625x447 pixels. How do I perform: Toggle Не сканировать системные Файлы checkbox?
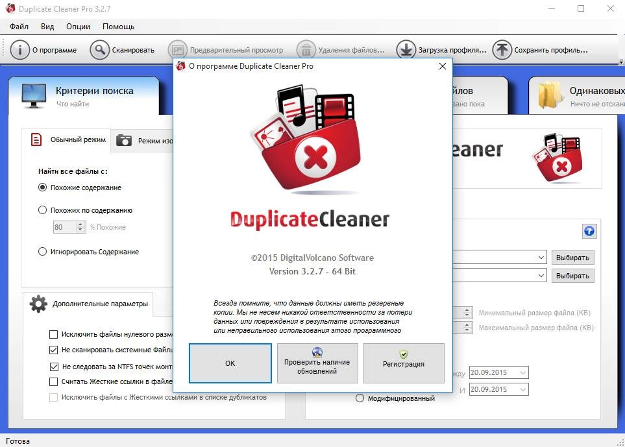(53, 350)
